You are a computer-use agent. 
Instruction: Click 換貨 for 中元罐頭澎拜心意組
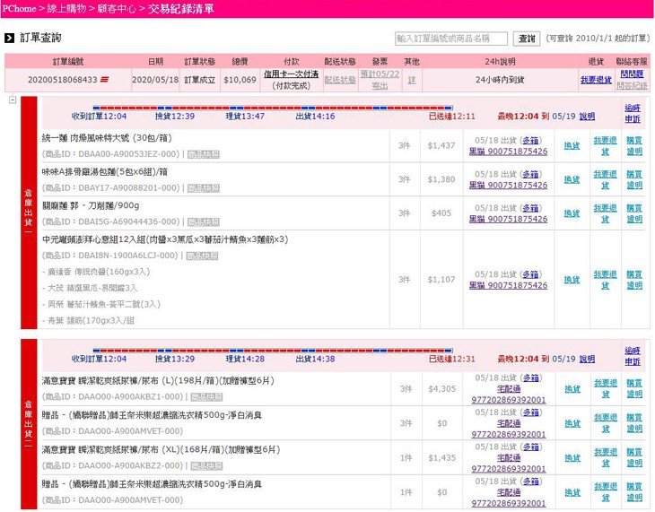coord(572,280)
